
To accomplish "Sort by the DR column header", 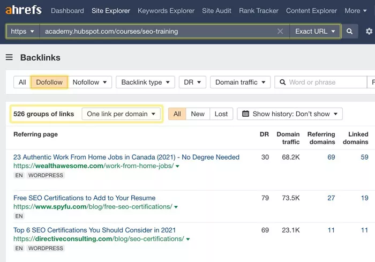I will 264,134.
